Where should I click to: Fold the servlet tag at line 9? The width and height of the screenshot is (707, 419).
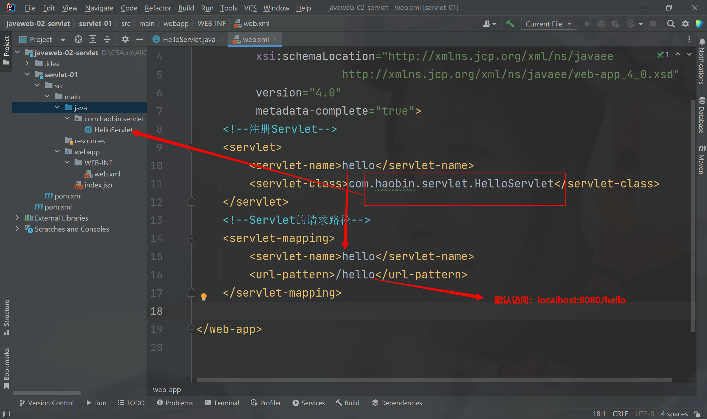191,147
